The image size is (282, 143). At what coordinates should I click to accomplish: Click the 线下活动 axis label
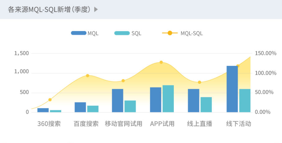pos(239,124)
